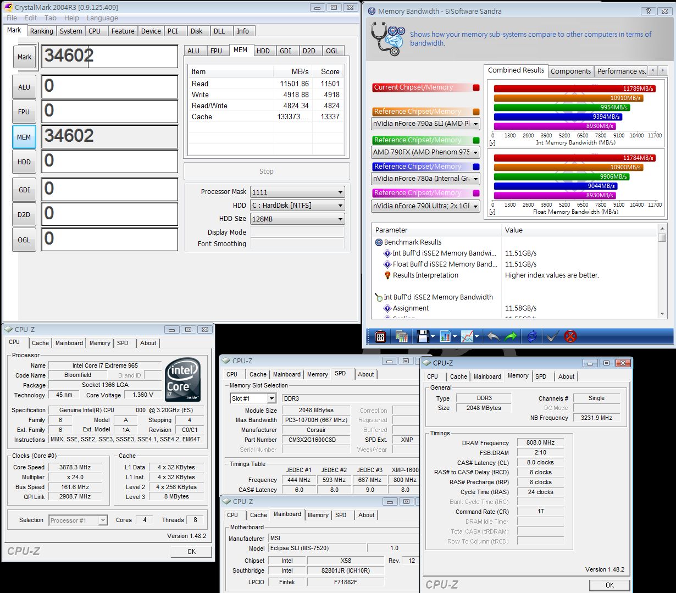Screen dimensions: 676x593
Task: Open the Processor Mask dropdown
Action: 297,192
